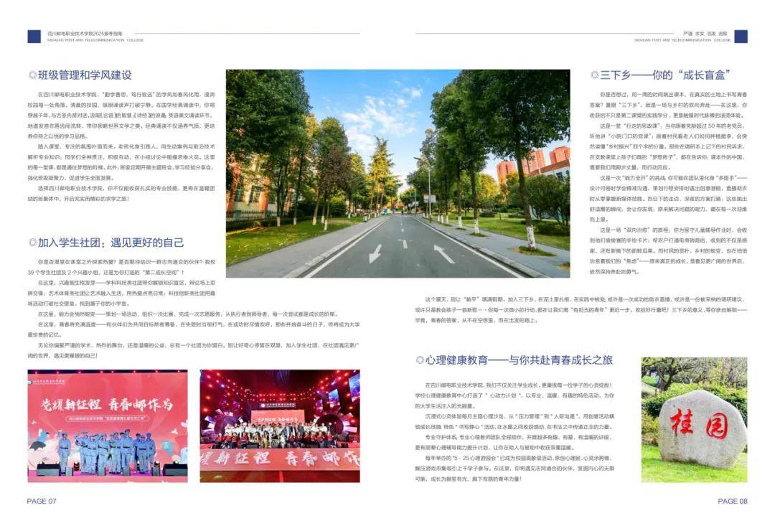Open the large group photo on the red stage
The height and width of the screenshot is (526, 775).
click(x=280, y=426)
